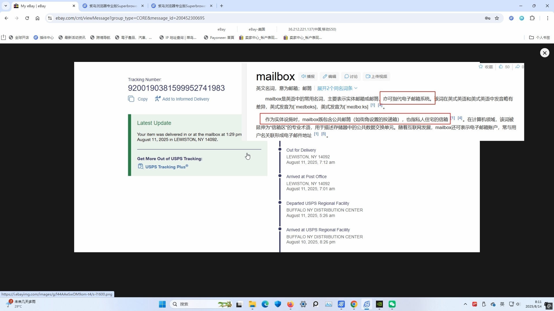Open the IP 地址查询 bookmark
This screenshot has height=311, width=554.
[178, 37]
